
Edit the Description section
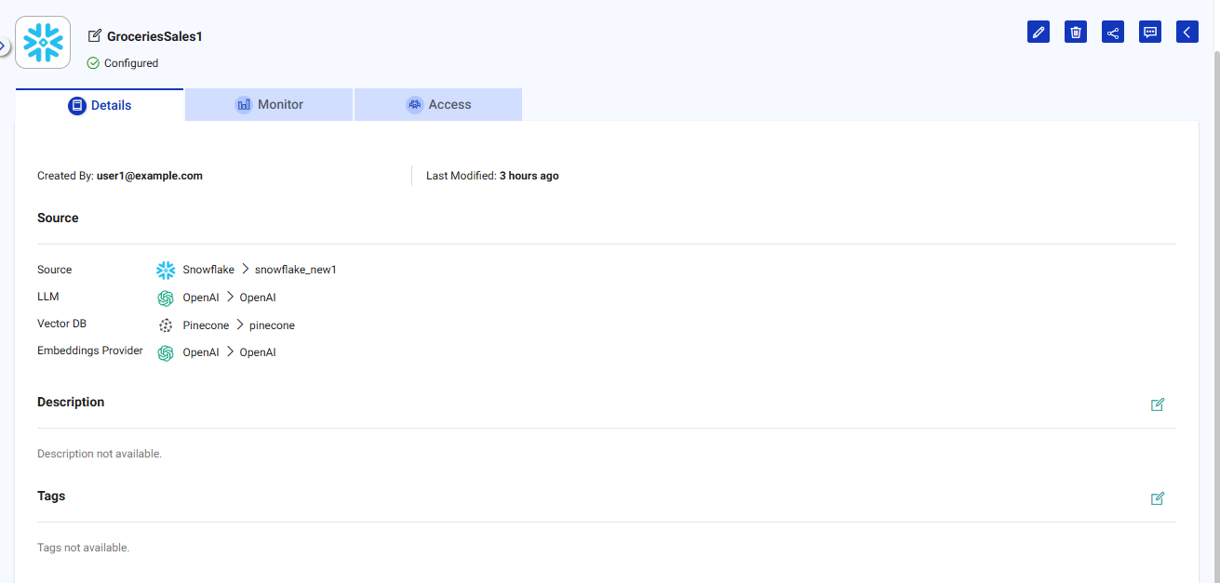coord(1158,404)
